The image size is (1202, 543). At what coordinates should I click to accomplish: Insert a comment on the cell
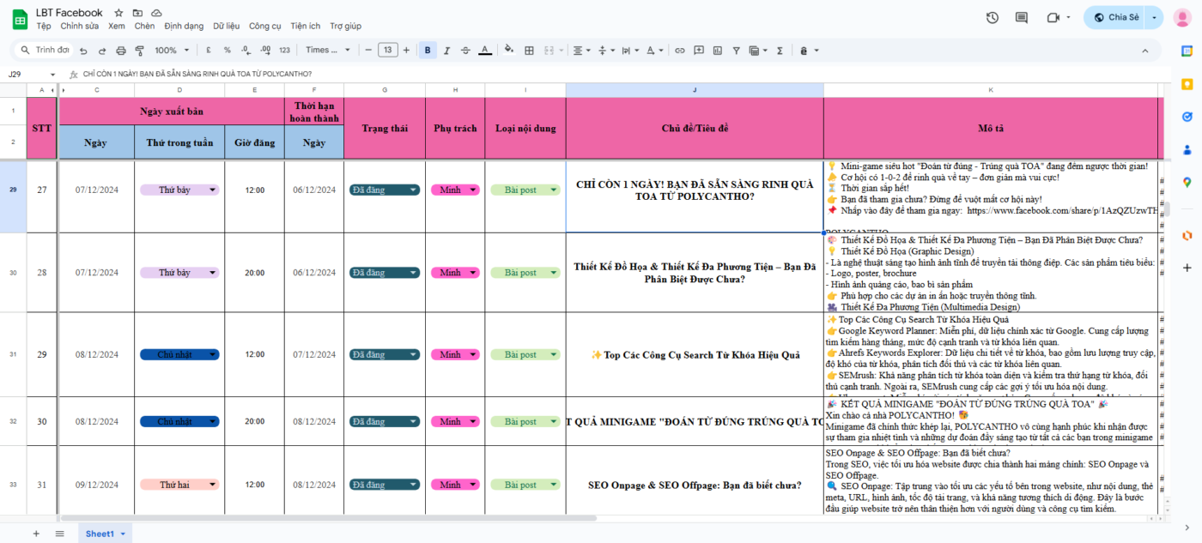[x=698, y=51]
